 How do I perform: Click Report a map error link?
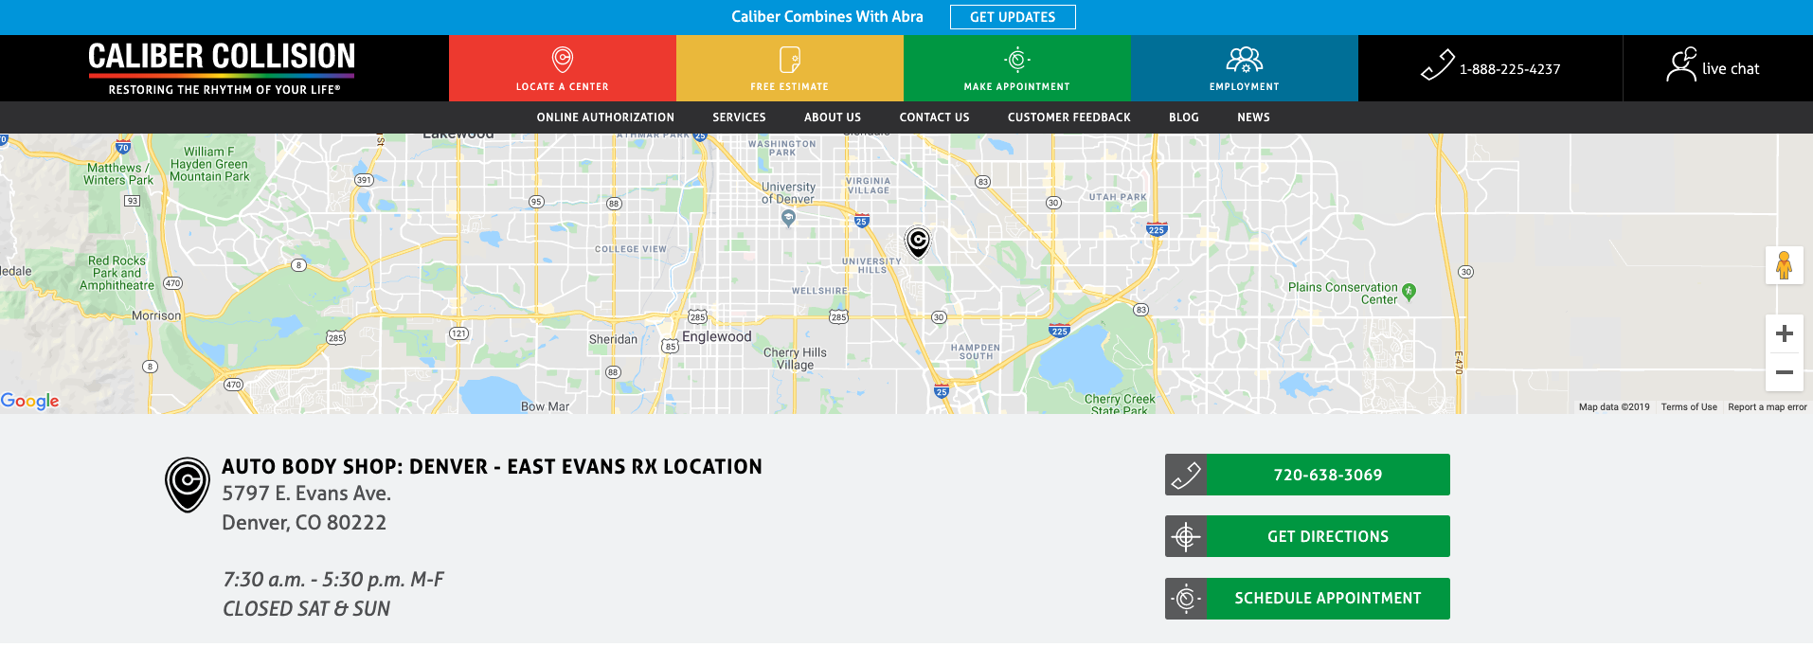pyautogui.click(x=1768, y=407)
